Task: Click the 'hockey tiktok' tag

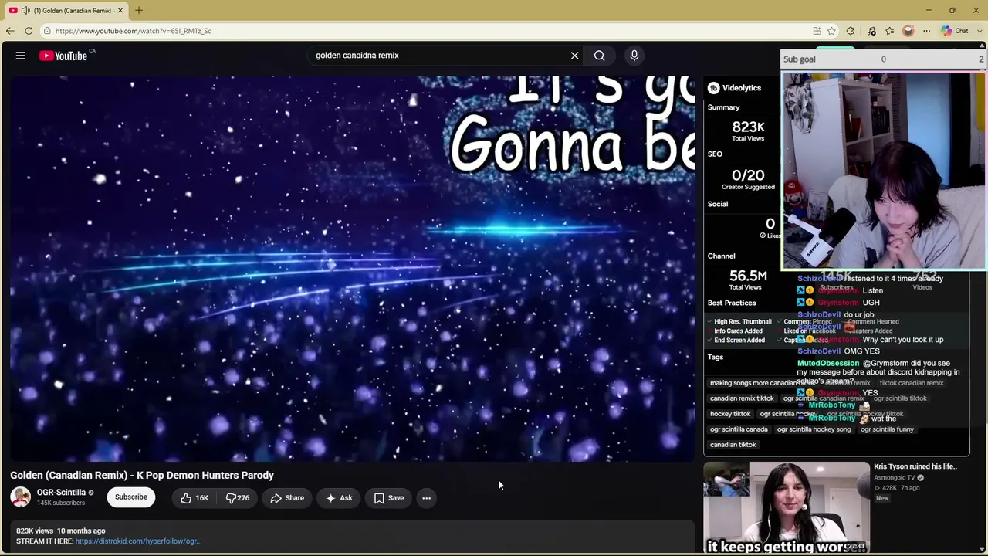Action: (x=730, y=414)
